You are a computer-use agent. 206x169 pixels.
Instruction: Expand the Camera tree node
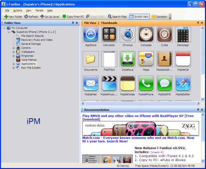13,48
